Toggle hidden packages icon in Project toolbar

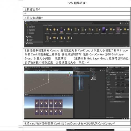tap(128, 23)
